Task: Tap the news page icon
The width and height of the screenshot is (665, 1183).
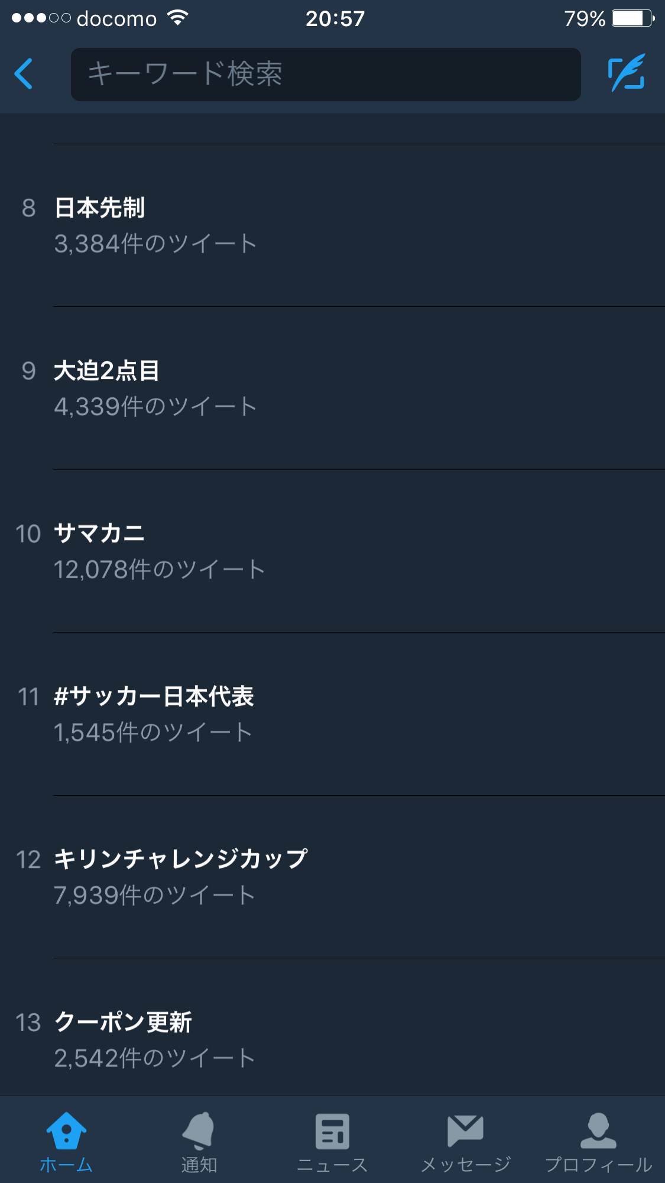Action: click(332, 1130)
